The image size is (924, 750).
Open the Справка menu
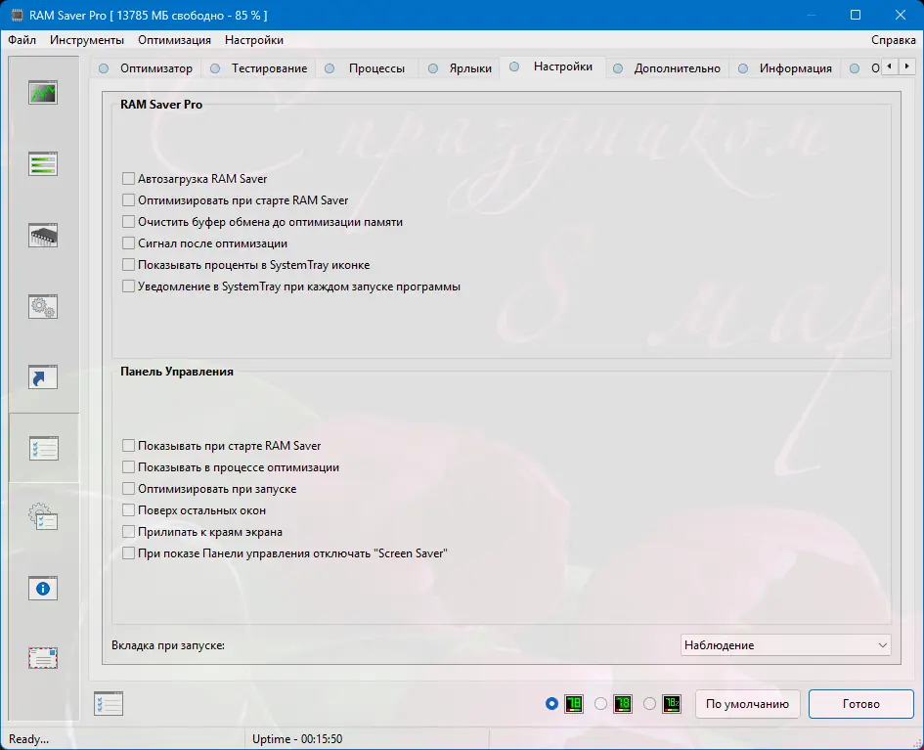(x=894, y=40)
